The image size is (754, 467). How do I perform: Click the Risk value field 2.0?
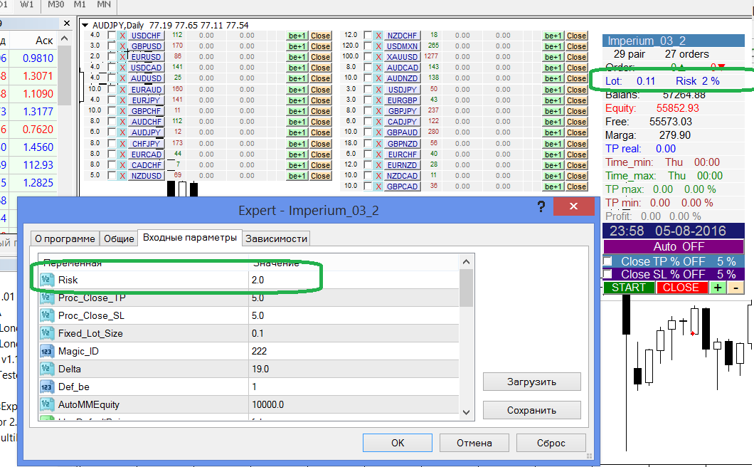tap(354, 280)
